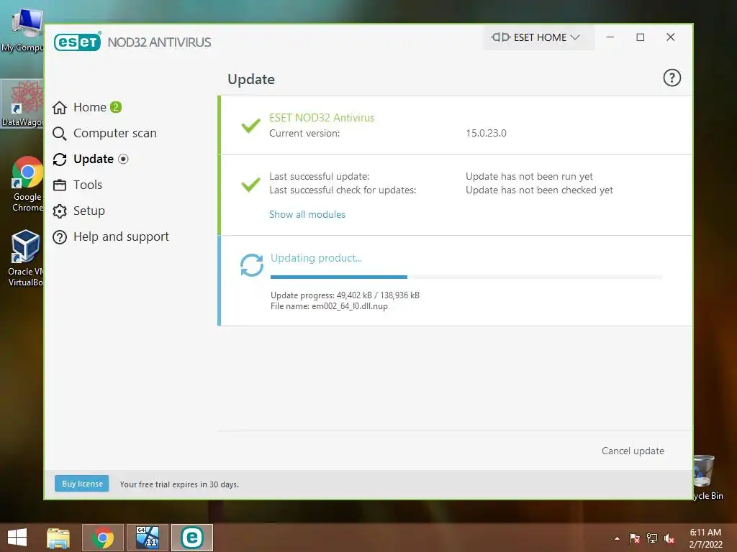Click green checkmark beside Last successful update

(250, 184)
